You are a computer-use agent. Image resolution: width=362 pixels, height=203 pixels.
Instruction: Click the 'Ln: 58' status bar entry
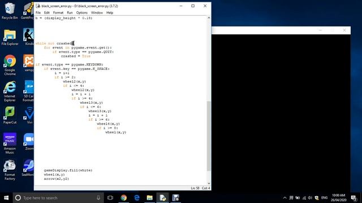[x=195, y=188]
